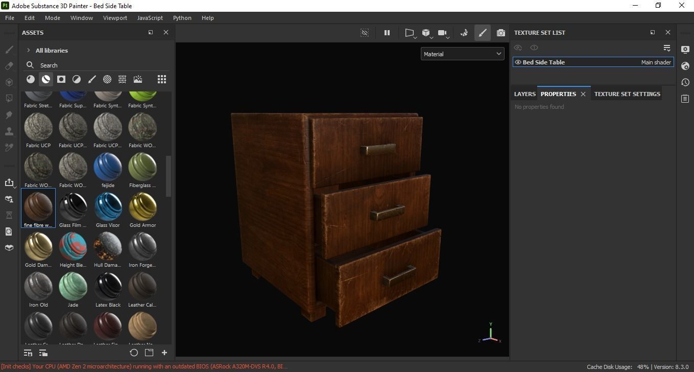
Task: Click the Search field in Assets
Action: click(x=97, y=65)
